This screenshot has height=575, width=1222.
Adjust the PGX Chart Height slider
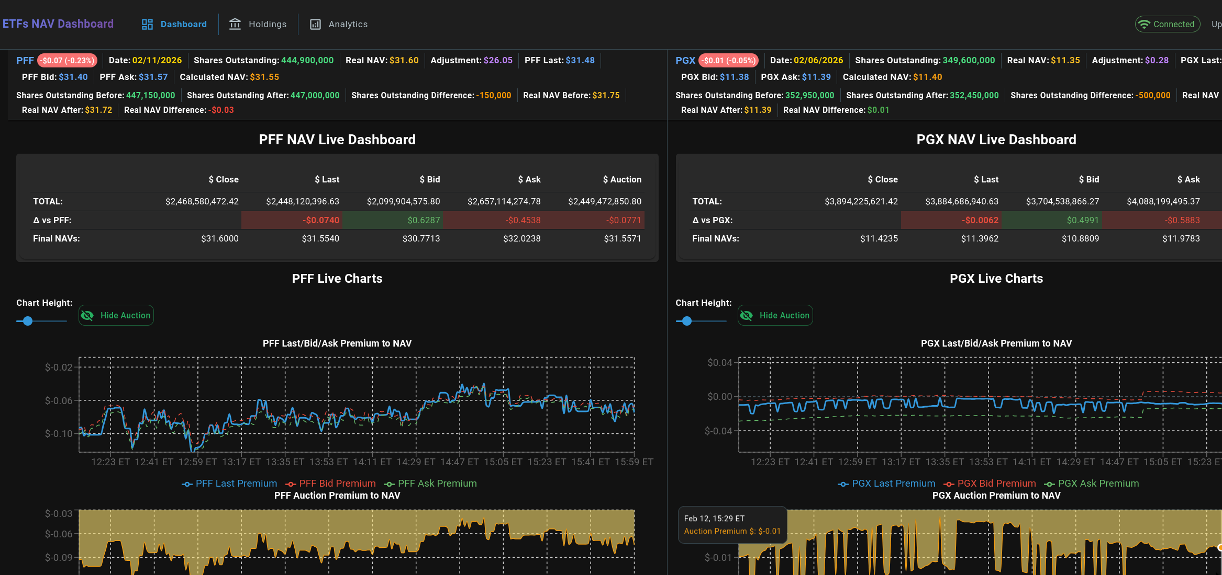coord(686,320)
